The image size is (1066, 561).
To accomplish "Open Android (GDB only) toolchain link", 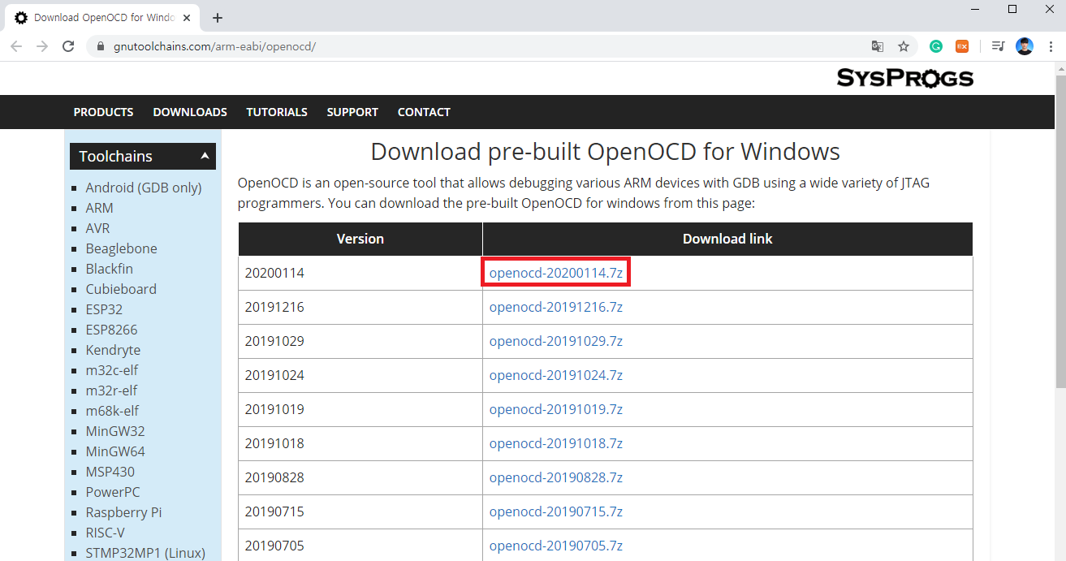I will tap(144, 188).
